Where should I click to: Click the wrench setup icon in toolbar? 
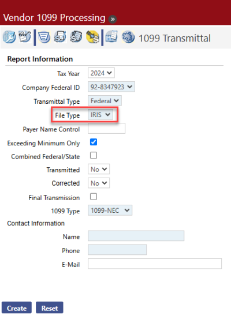pos(9,37)
